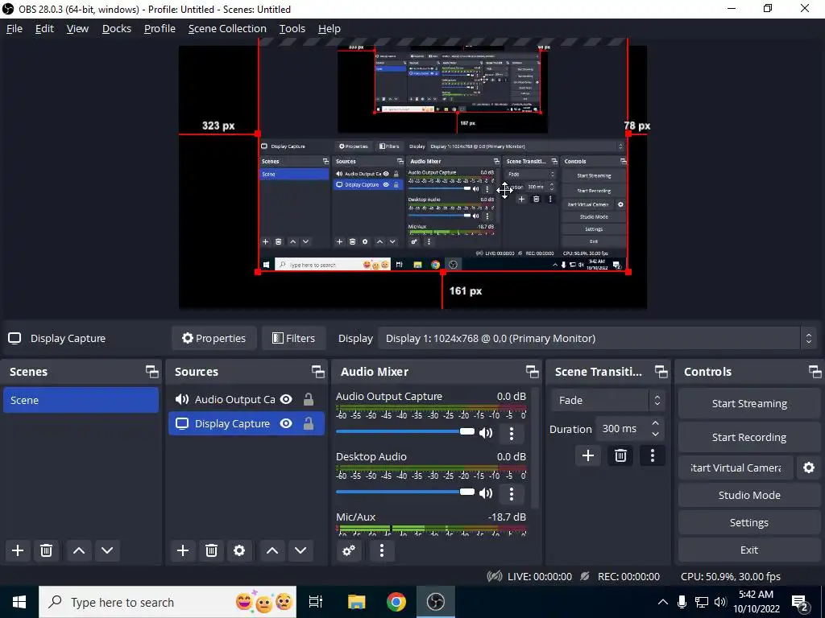Image resolution: width=825 pixels, height=618 pixels.
Task: Open Audio Mixer bottom options menu
Action: click(x=382, y=550)
